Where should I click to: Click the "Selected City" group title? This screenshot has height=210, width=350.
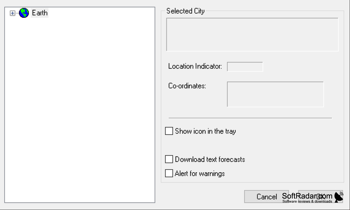point(186,11)
